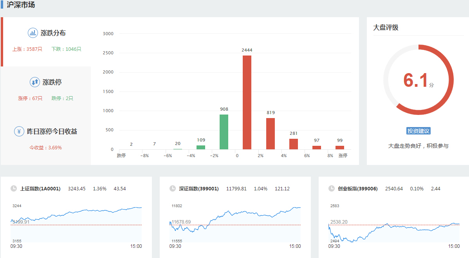Click the 昨日涨停今日收益 yen icon
This screenshot has height=258, width=469.
(x=19, y=131)
